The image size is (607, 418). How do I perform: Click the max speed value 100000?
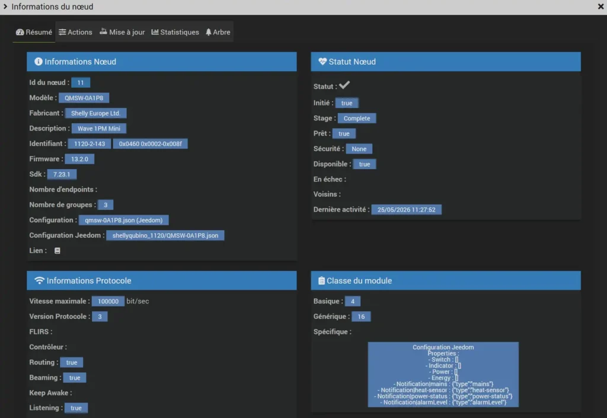point(108,301)
